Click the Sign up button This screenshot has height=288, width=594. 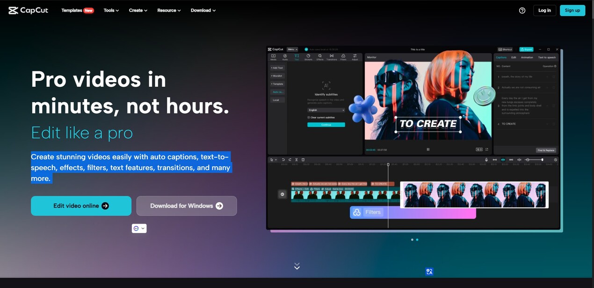pos(572,10)
